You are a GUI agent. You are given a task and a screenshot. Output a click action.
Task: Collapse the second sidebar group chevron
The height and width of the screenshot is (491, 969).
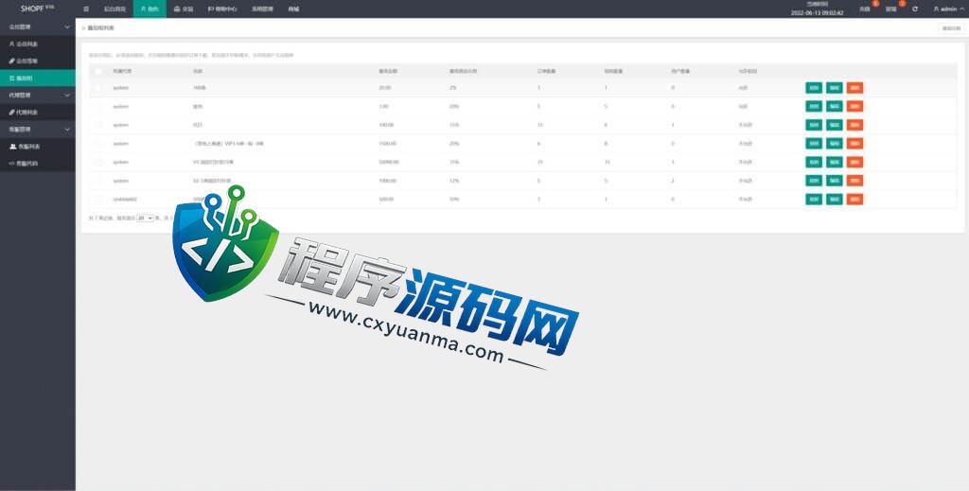(67, 96)
